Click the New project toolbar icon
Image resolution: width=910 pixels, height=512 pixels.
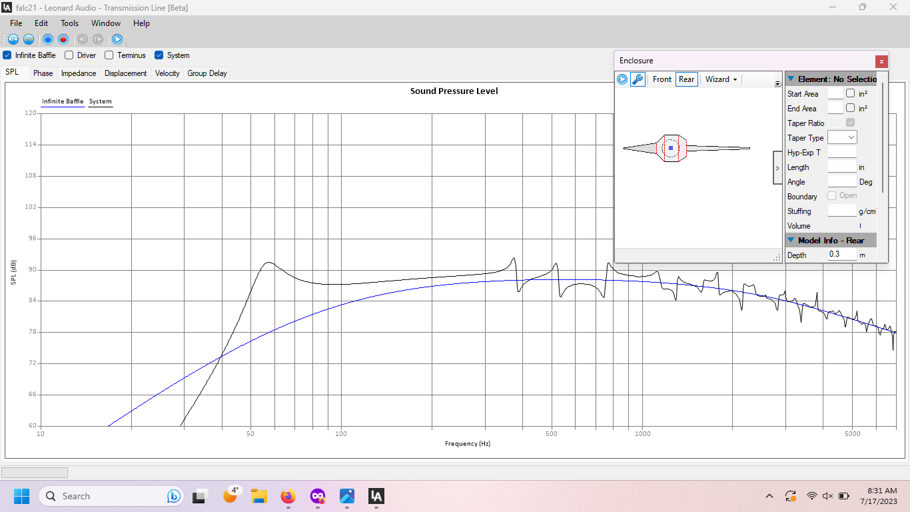coord(13,39)
